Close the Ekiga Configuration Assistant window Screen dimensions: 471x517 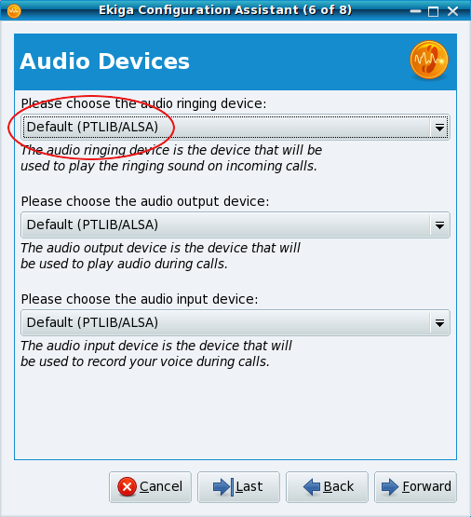453,11
